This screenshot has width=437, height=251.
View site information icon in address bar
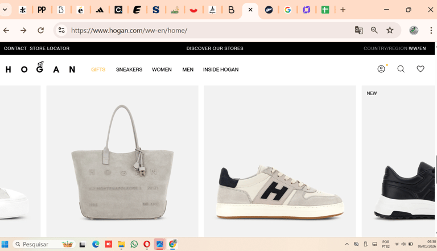point(61,30)
